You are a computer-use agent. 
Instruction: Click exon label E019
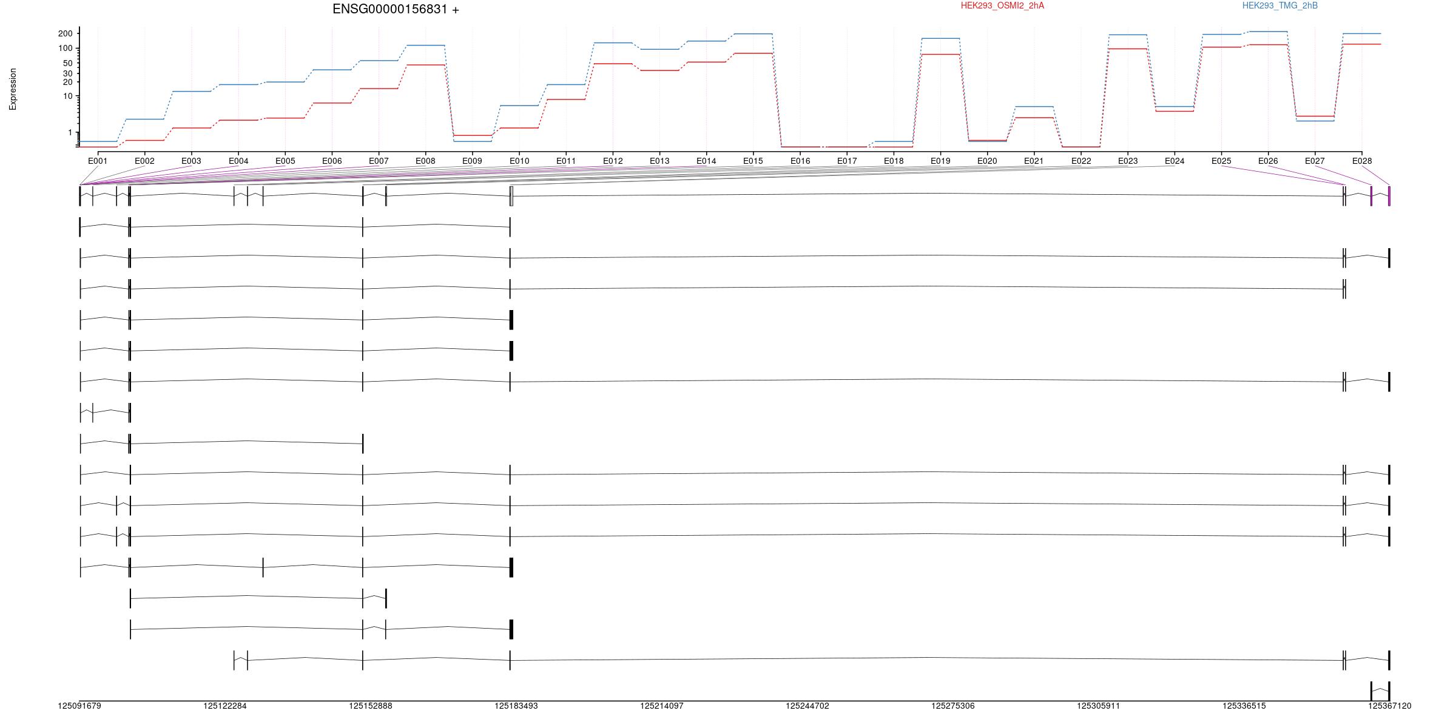(940, 161)
